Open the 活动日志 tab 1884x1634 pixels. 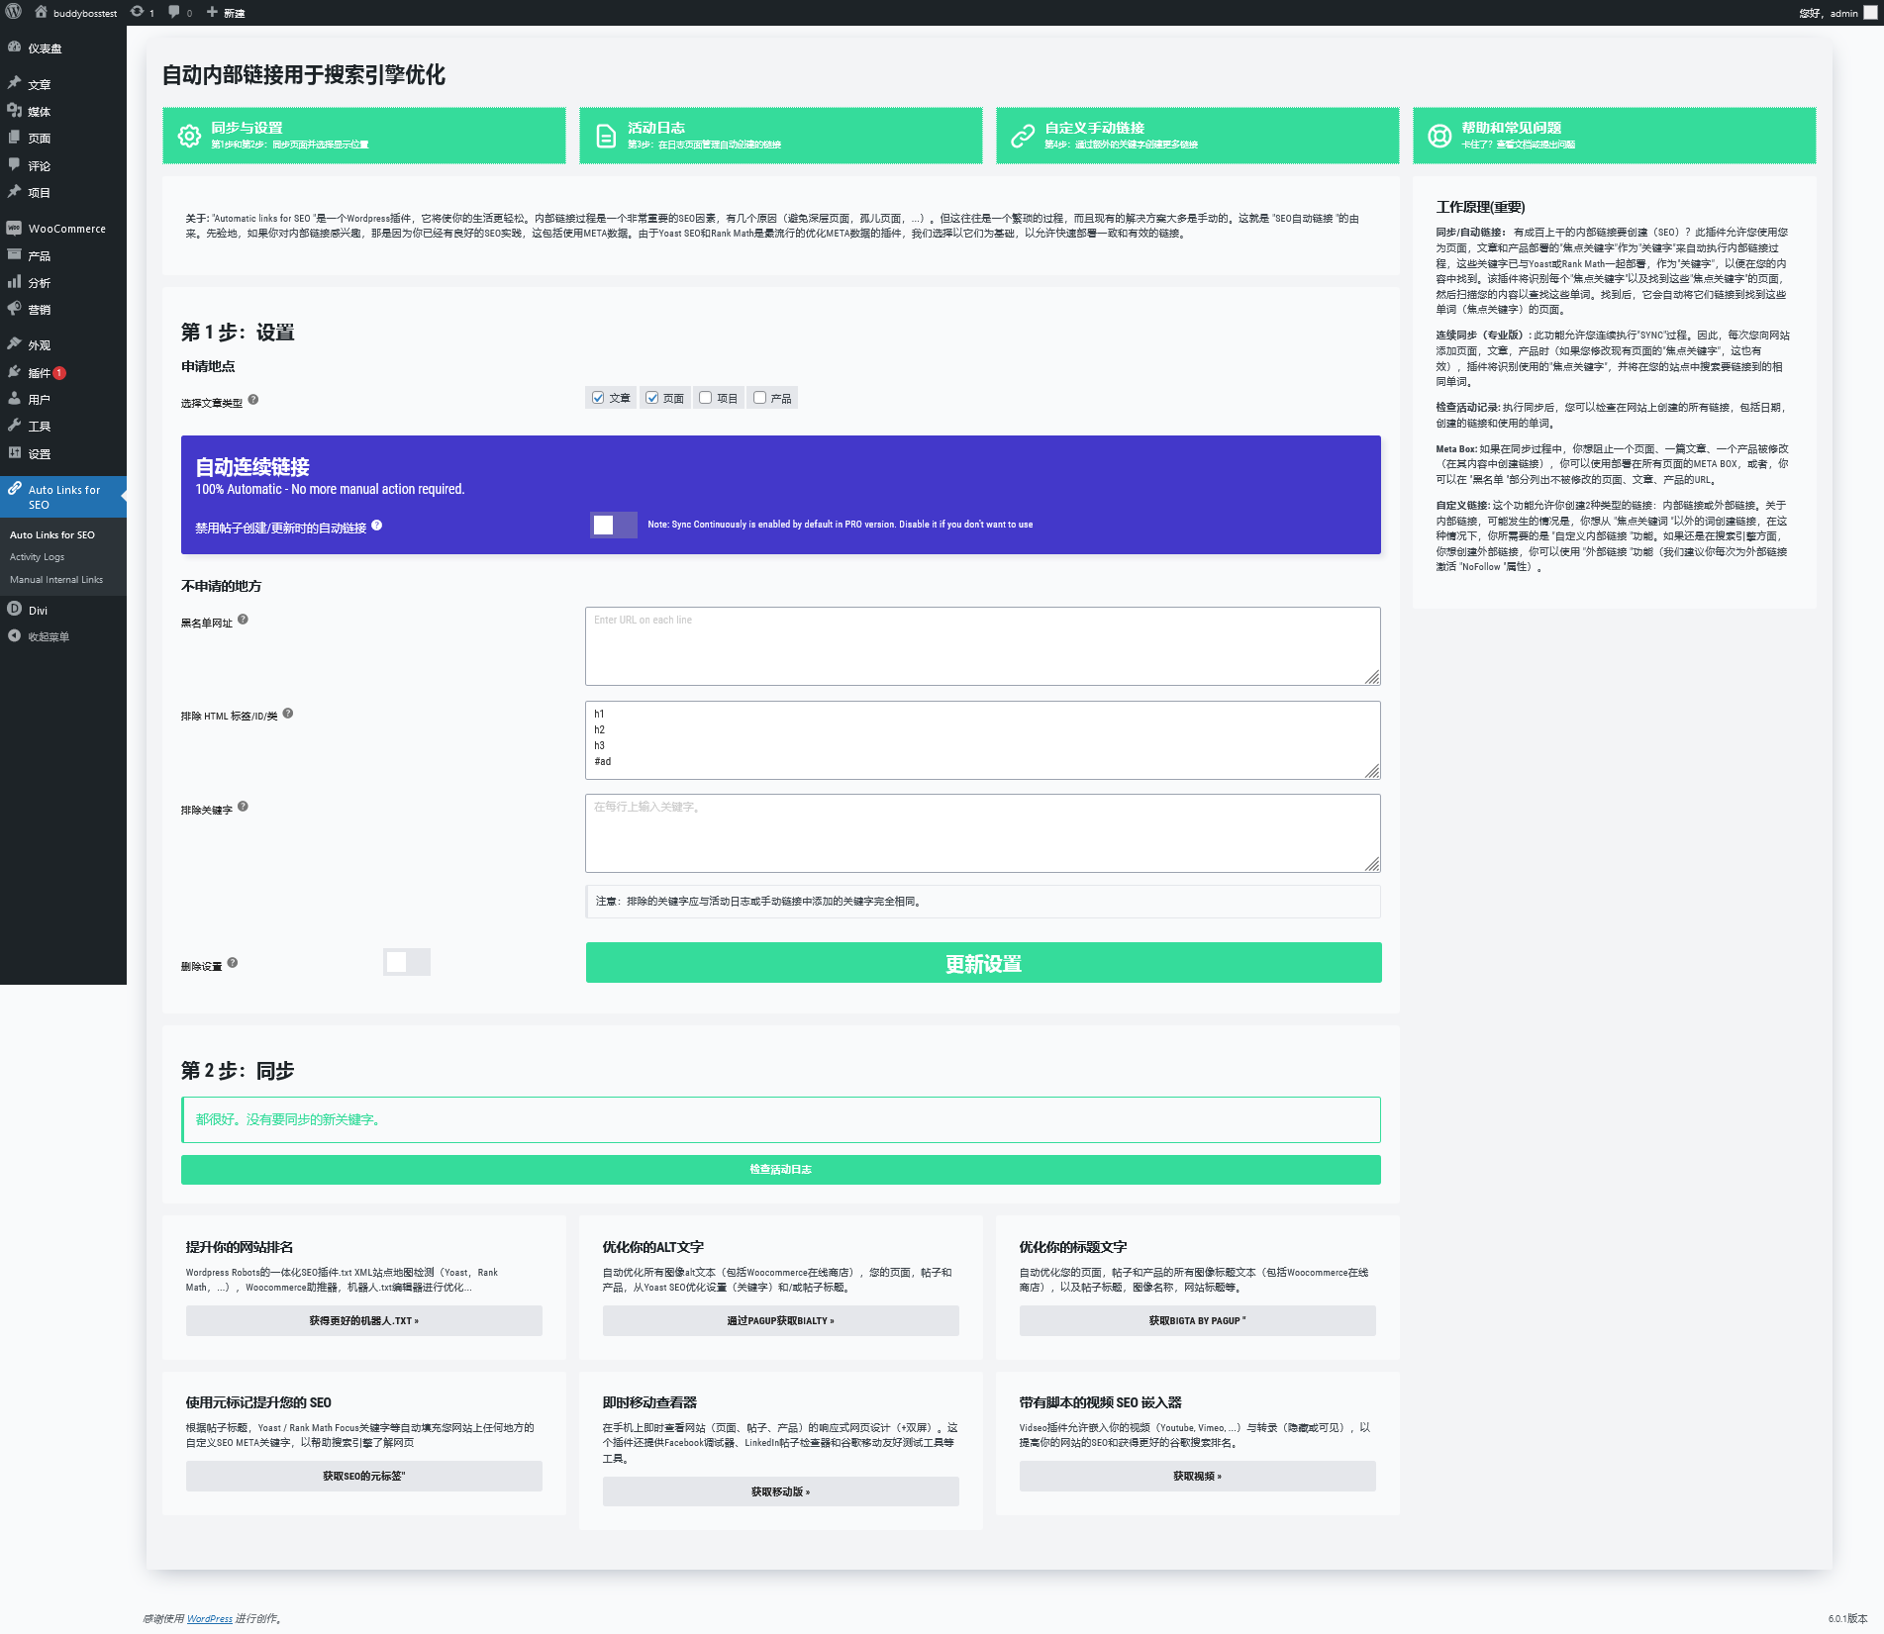point(781,136)
